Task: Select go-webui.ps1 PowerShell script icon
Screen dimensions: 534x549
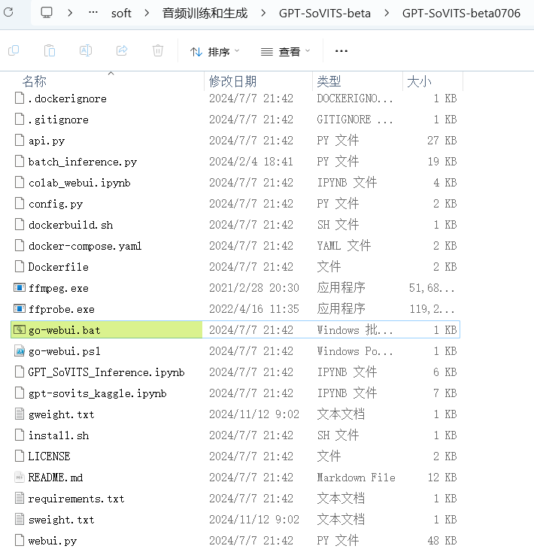Action: (x=20, y=350)
